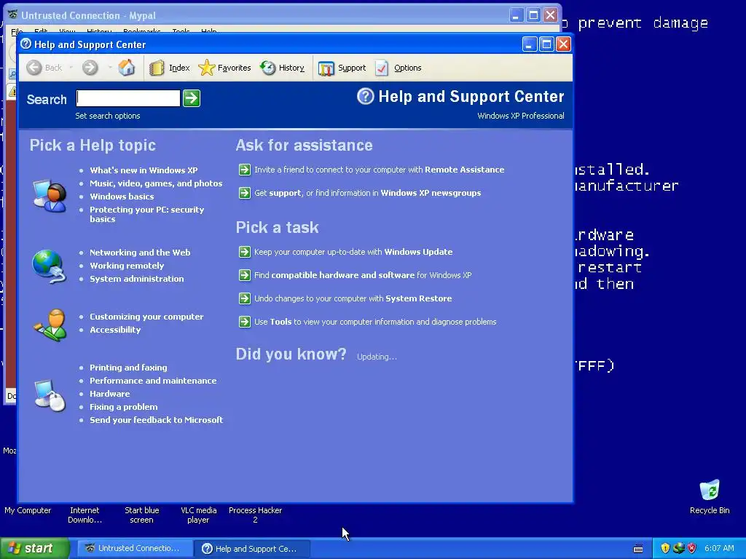Open the Windows XP newsgroups support link
Screen dimensions: 746x559
pos(368,193)
